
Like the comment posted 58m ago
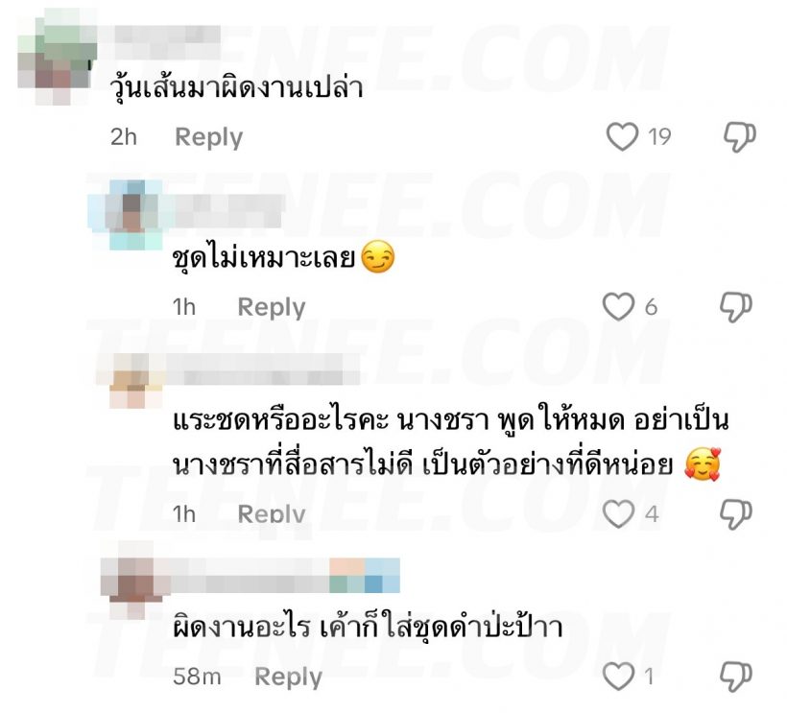(618, 677)
